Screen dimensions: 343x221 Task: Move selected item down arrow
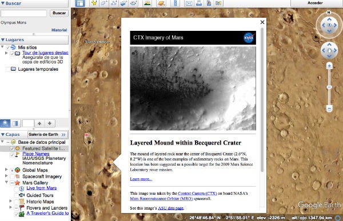50,123
